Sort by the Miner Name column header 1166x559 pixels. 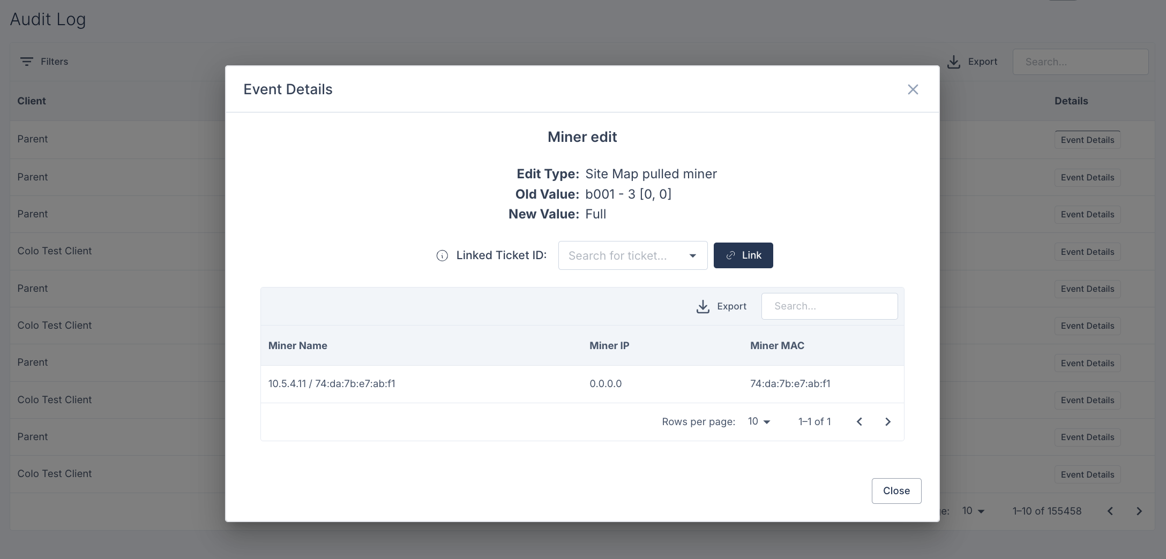click(298, 346)
